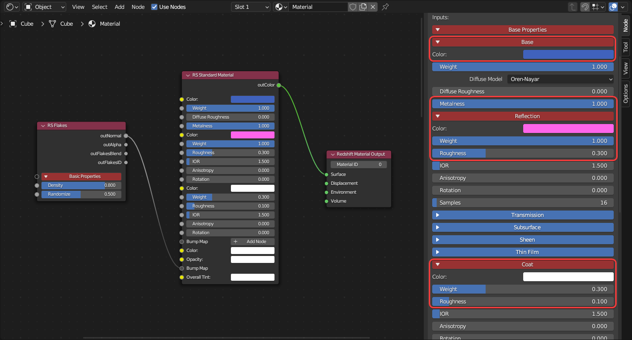Switch to the View sidebar tab
Screen dimensions: 632x340
[626, 68]
